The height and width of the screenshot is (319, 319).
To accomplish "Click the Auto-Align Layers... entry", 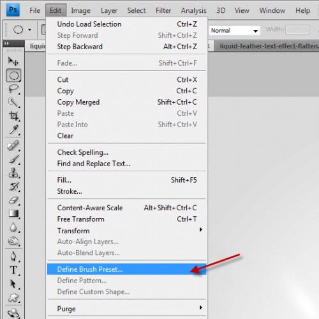I will tap(126, 242).
